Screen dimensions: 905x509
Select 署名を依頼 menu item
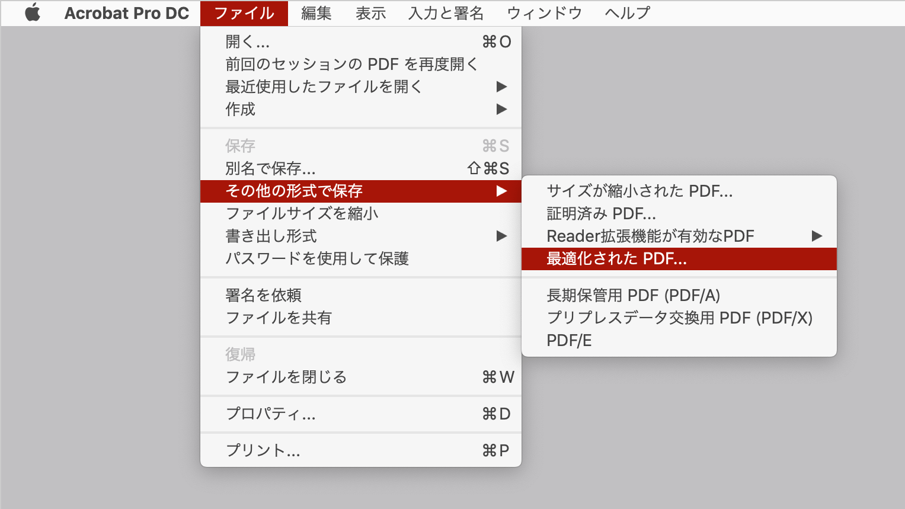361,295
